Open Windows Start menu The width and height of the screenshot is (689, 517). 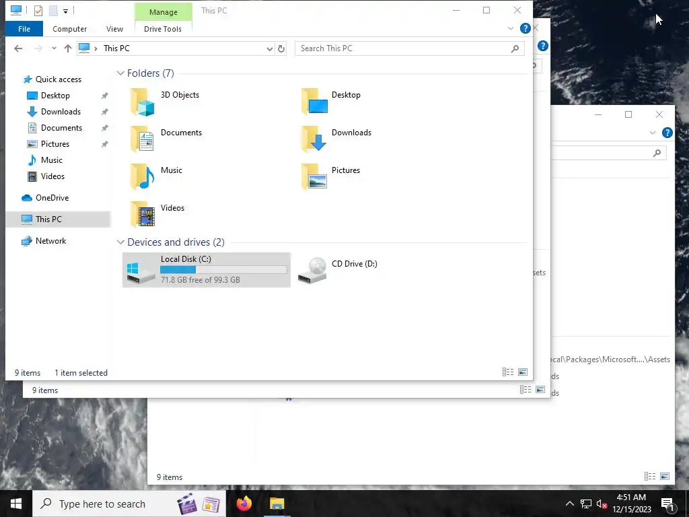click(16, 504)
